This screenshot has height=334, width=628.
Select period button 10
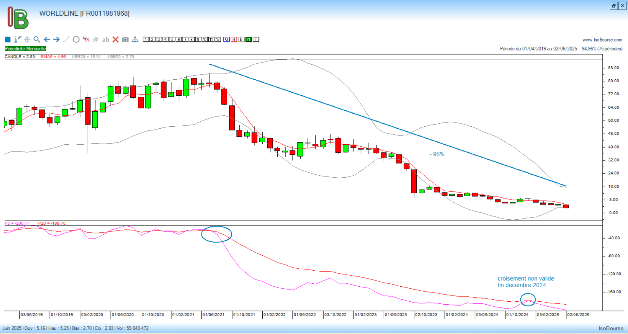pos(205,40)
